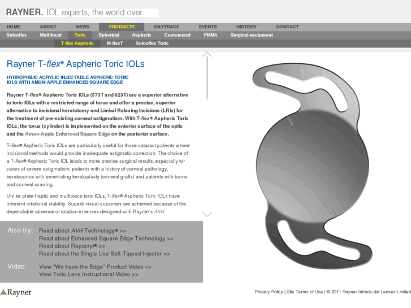Click the scroll-up arrow above the article text
Screen dimensions: 411x308
(207, 54)
